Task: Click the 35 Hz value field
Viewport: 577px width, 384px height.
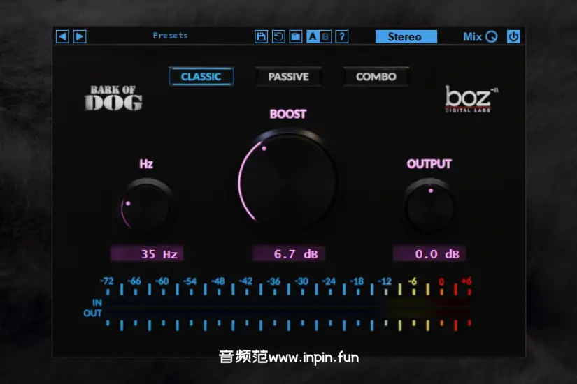Action: [147, 254]
